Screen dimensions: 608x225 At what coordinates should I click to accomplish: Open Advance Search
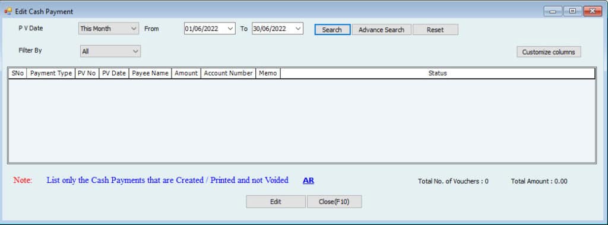click(382, 30)
